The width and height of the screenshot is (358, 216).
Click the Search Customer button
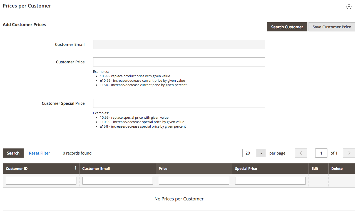point(287,27)
